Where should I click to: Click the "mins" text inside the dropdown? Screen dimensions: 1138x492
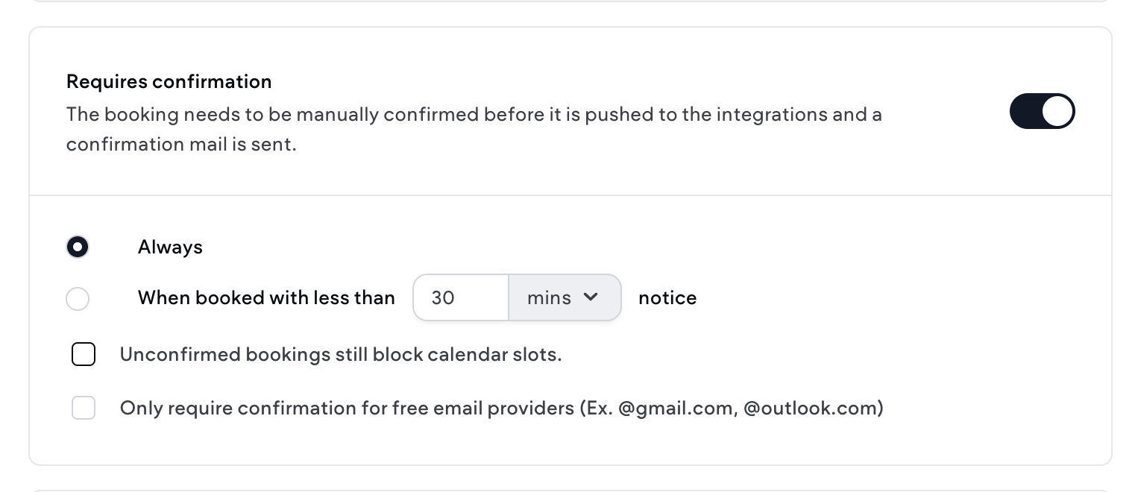(x=549, y=297)
